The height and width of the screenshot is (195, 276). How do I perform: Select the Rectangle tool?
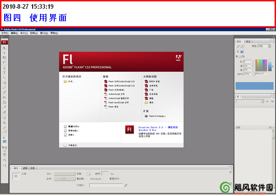[x=4, y=82]
